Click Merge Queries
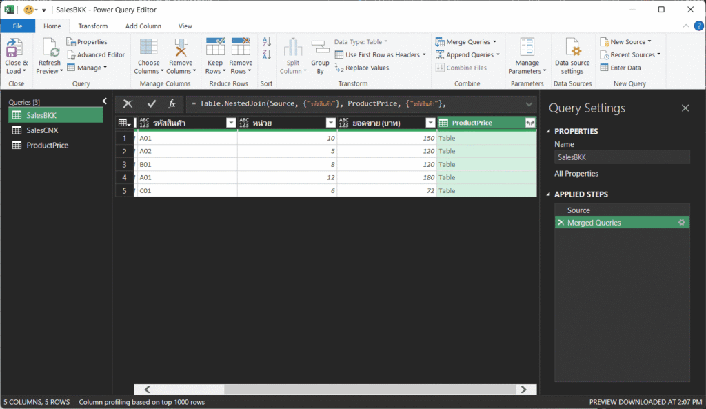706x409 pixels. pyautogui.click(x=465, y=42)
